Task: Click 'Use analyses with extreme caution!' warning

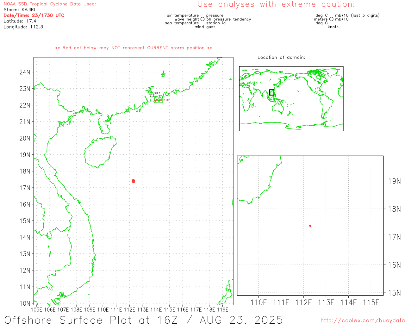Action: pos(276,4)
